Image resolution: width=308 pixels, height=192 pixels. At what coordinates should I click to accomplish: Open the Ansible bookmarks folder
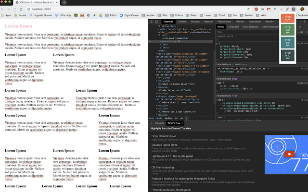[x=148, y=15]
